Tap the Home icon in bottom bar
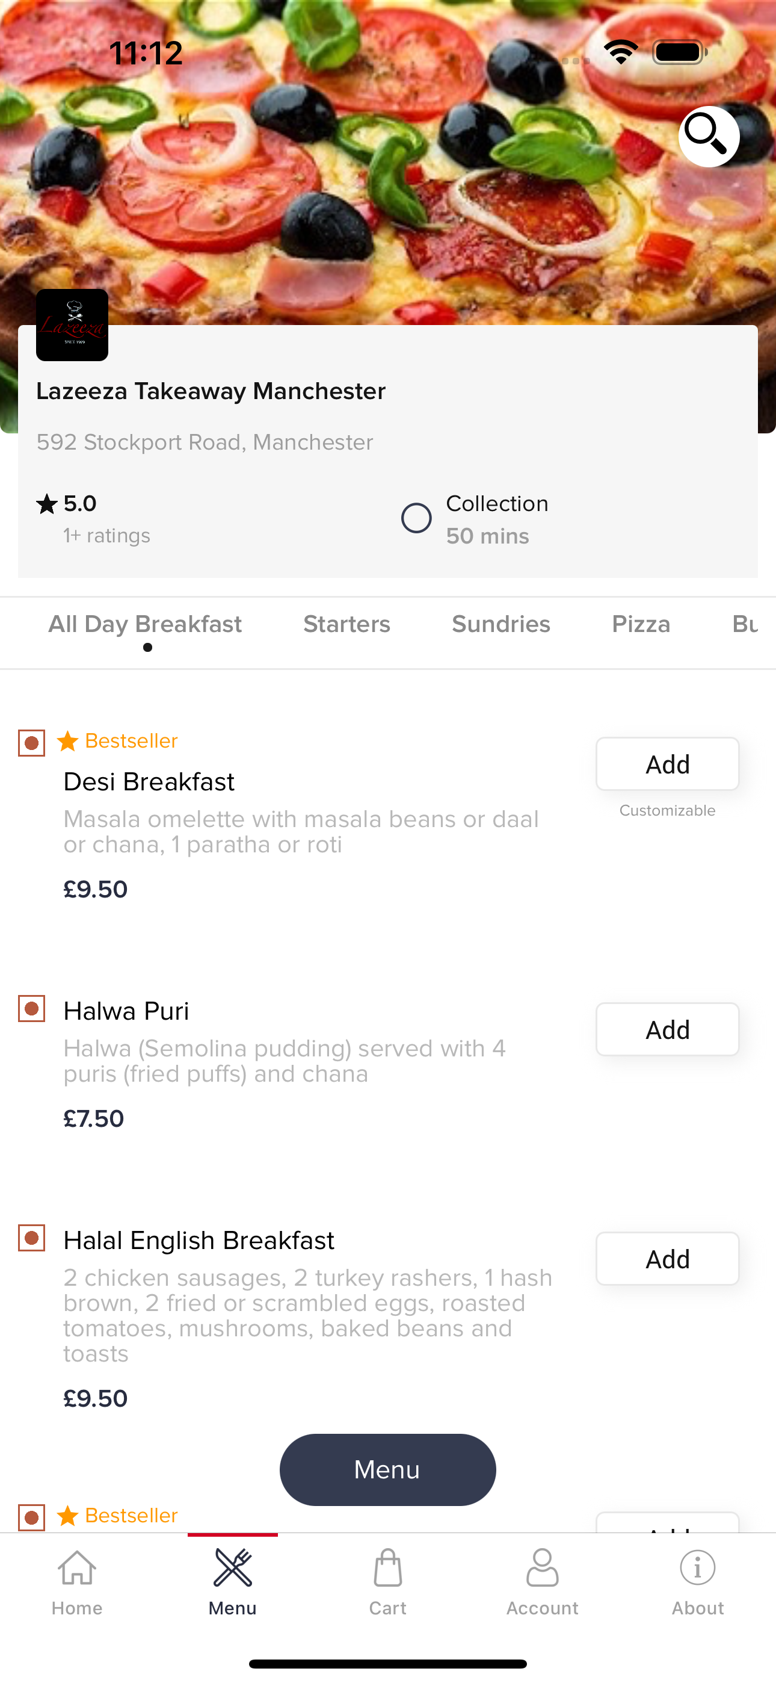The width and height of the screenshot is (776, 1683). 77,1568
